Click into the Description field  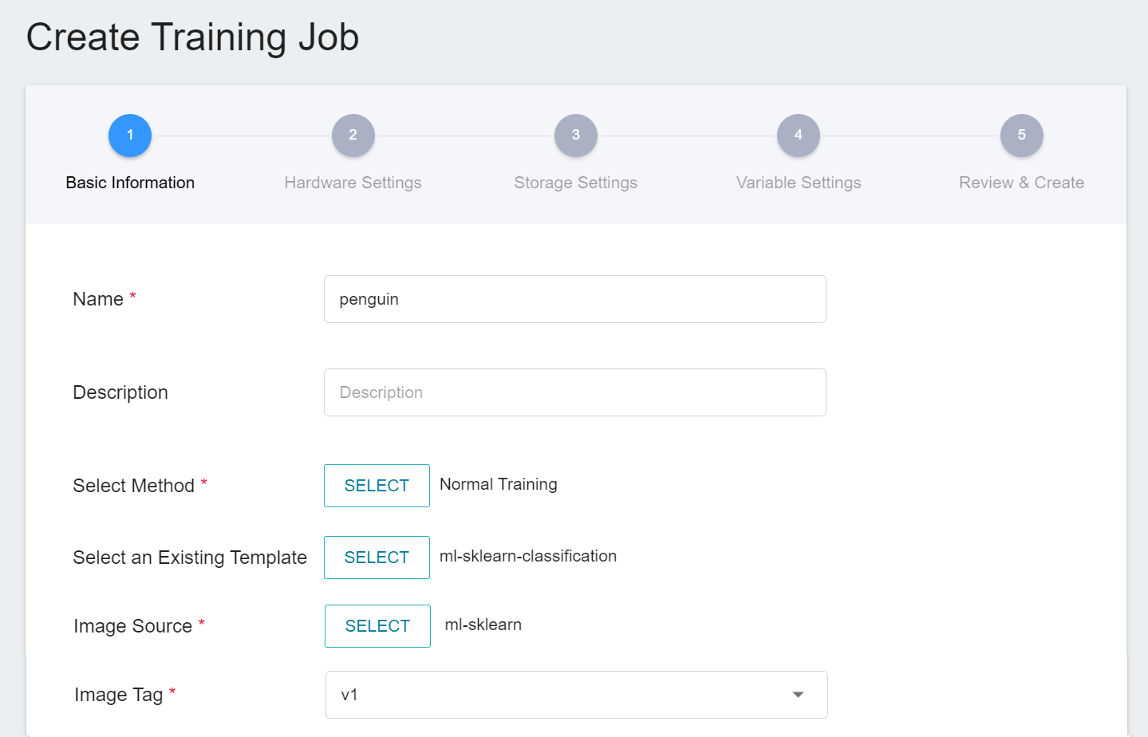point(574,392)
